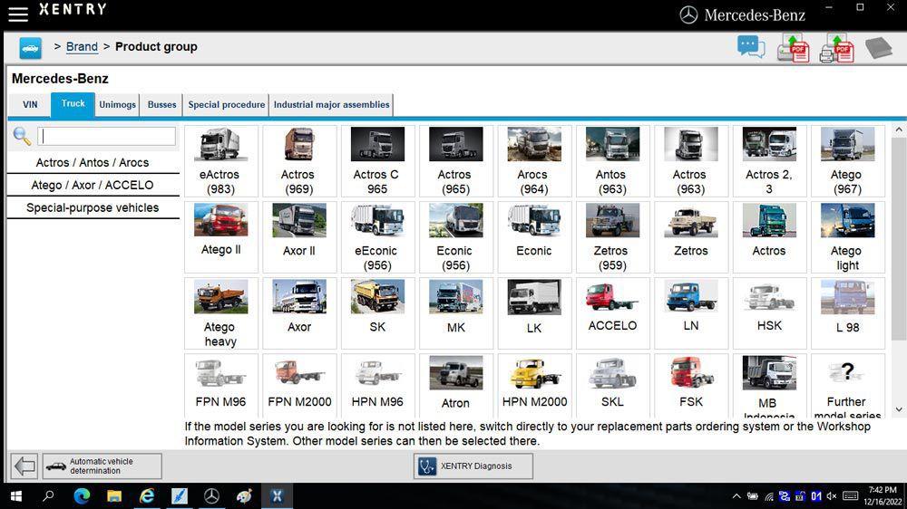Screen dimensions: 907x509
Task: Open the eEconic (956) tile
Action: click(377, 237)
